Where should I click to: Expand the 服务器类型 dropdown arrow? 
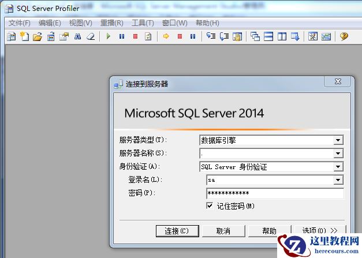338,140
